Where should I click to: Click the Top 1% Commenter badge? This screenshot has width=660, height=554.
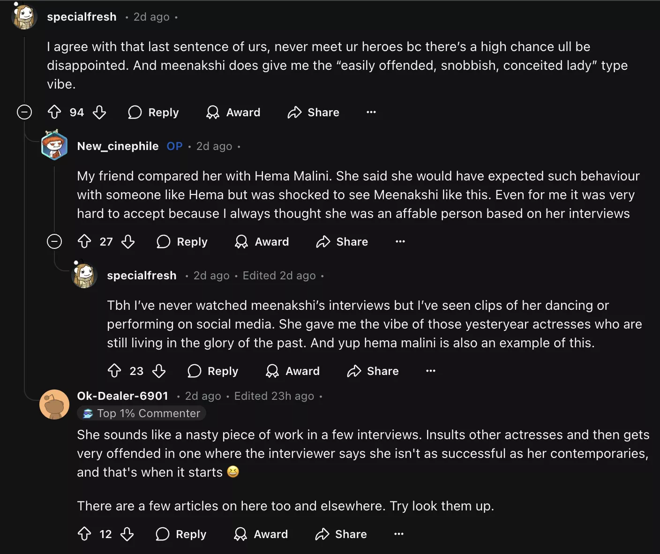142,413
